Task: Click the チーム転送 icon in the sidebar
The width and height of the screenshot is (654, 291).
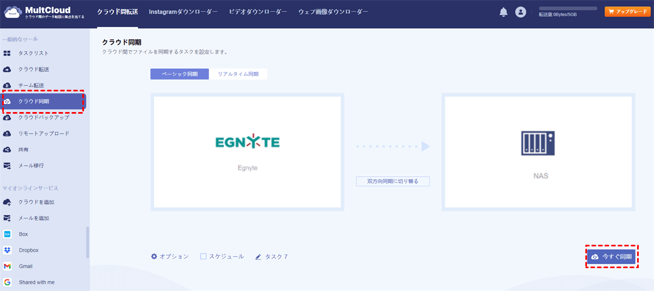Action: [7, 85]
